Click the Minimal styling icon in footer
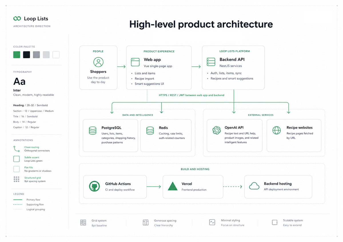The image size is (343, 242). click(212, 222)
